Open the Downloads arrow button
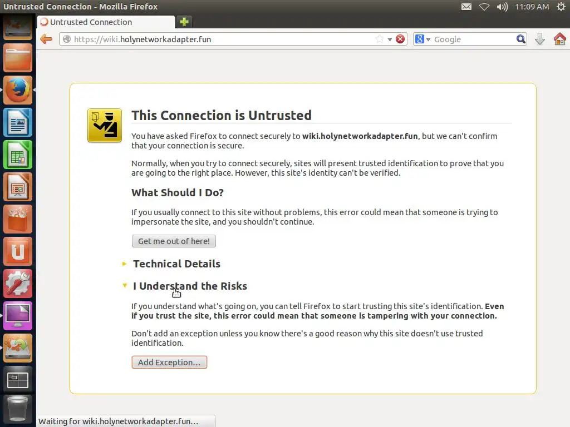The width and height of the screenshot is (570, 427). [540, 39]
